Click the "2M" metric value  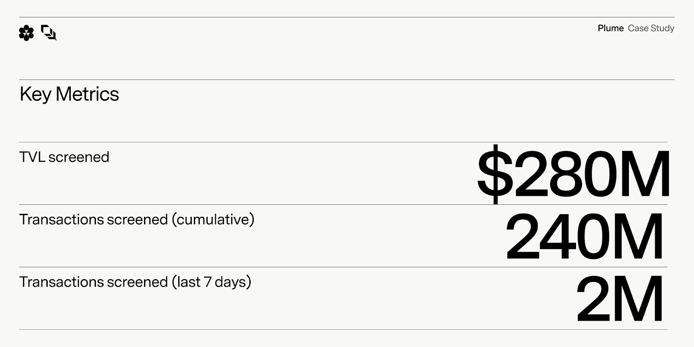(x=619, y=299)
